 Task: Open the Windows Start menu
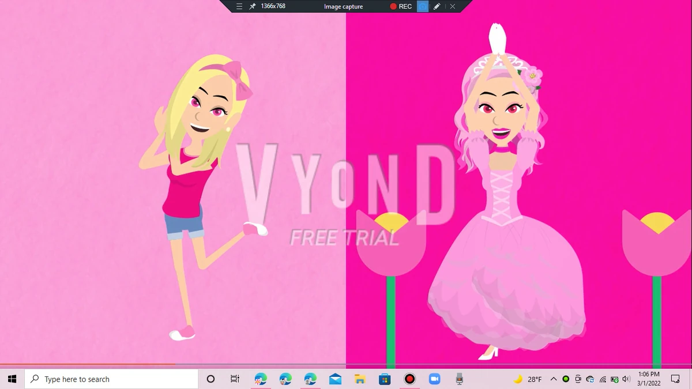11,379
